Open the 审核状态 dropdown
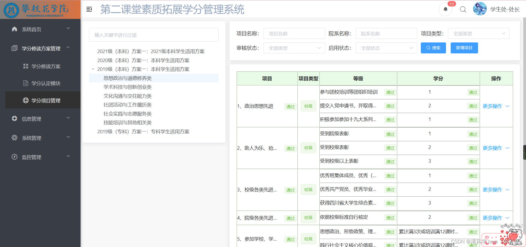526x247 pixels. coord(294,48)
